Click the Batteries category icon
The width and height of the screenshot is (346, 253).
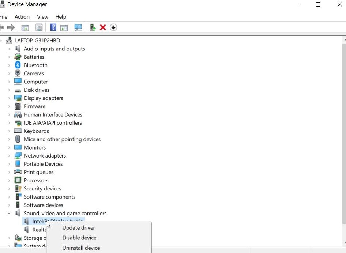coord(18,57)
